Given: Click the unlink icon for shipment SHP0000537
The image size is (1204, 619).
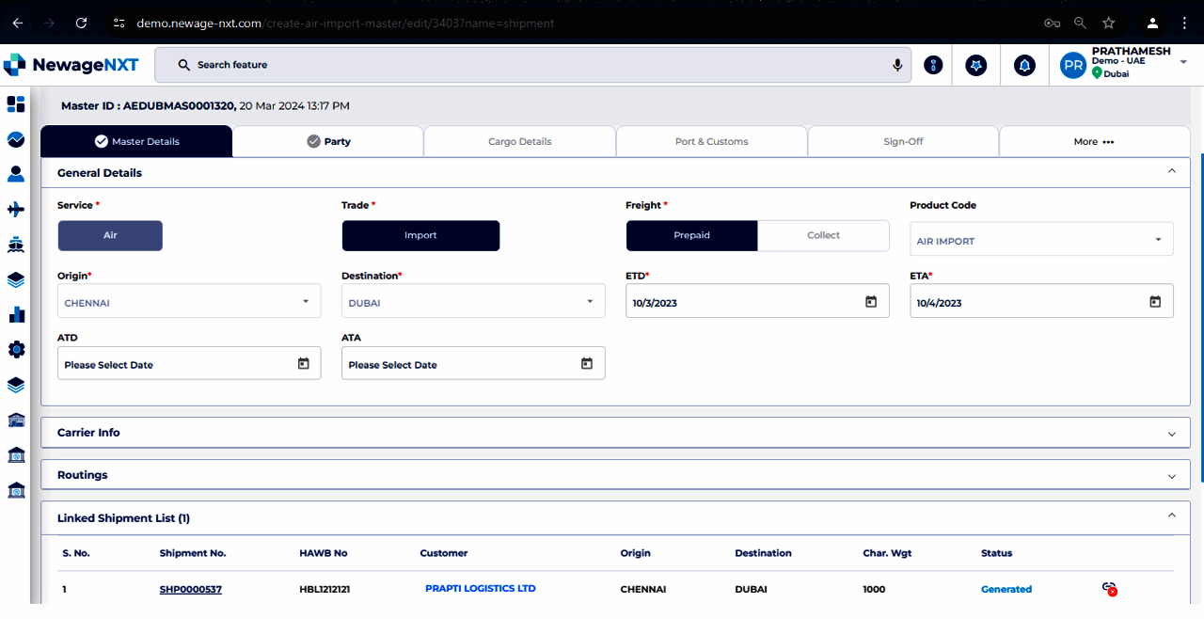Looking at the screenshot, I should coord(1109,589).
